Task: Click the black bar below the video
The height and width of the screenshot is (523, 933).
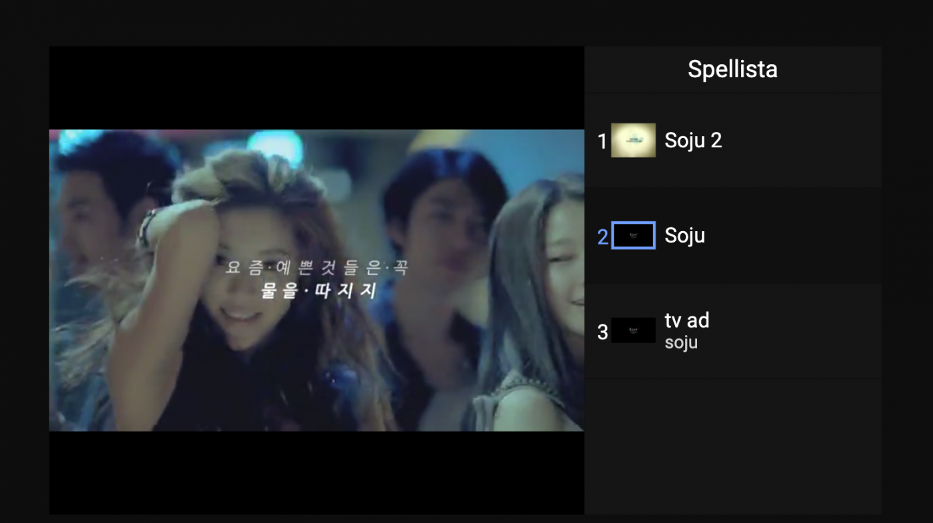Action: point(317,472)
